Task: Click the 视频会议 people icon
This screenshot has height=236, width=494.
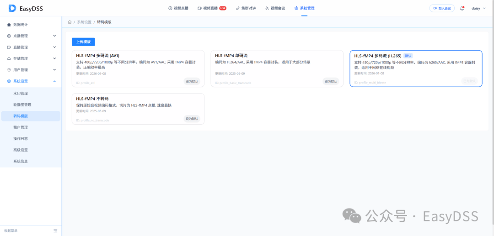Action: click(x=267, y=8)
